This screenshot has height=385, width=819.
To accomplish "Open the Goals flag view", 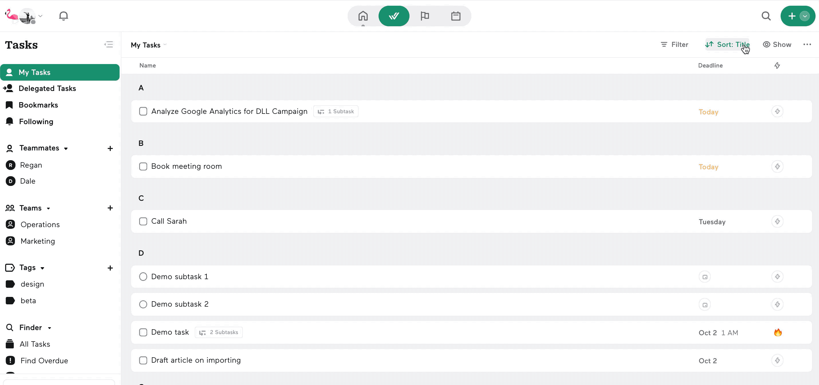I will (x=425, y=16).
